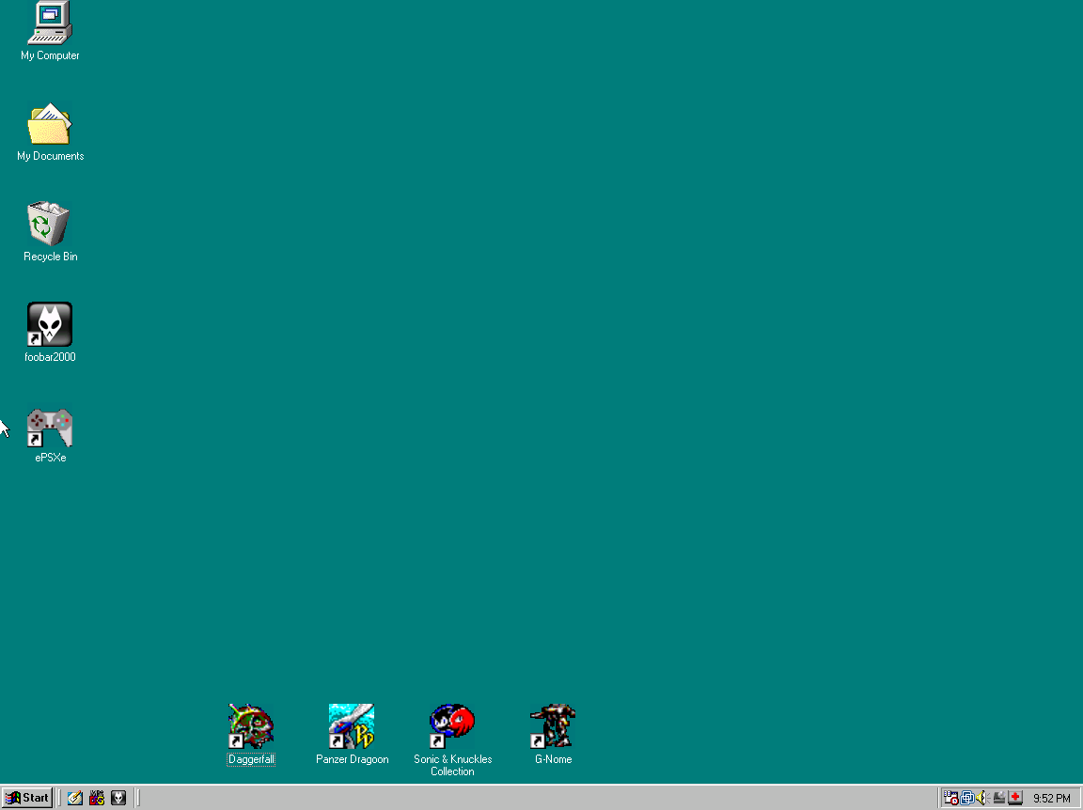Click the "G-Nome" label text
1083x810 pixels.
[x=553, y=759]
